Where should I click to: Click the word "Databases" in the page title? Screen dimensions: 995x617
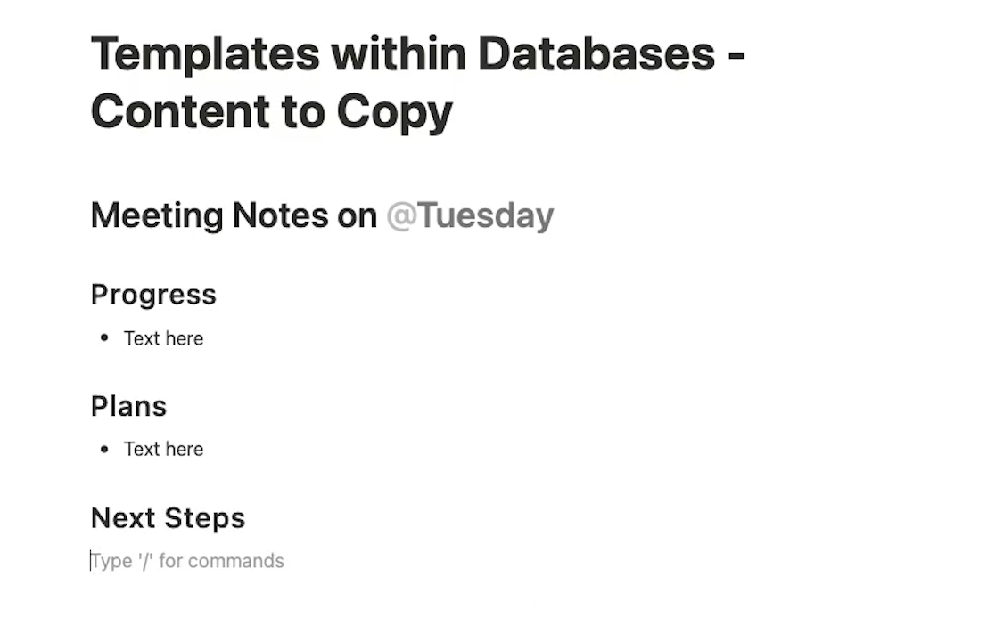pyautogui.click(x=596, y=53)
